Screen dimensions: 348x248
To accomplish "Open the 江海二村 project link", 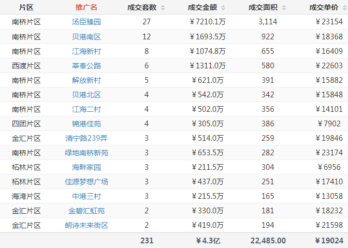I will pyautogui.click(x=86, y=109).
